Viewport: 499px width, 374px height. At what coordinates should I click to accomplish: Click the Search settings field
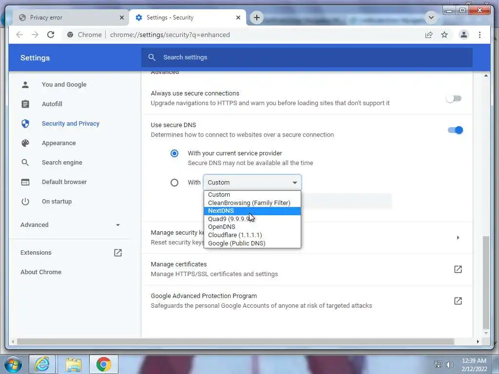(307, 57)
